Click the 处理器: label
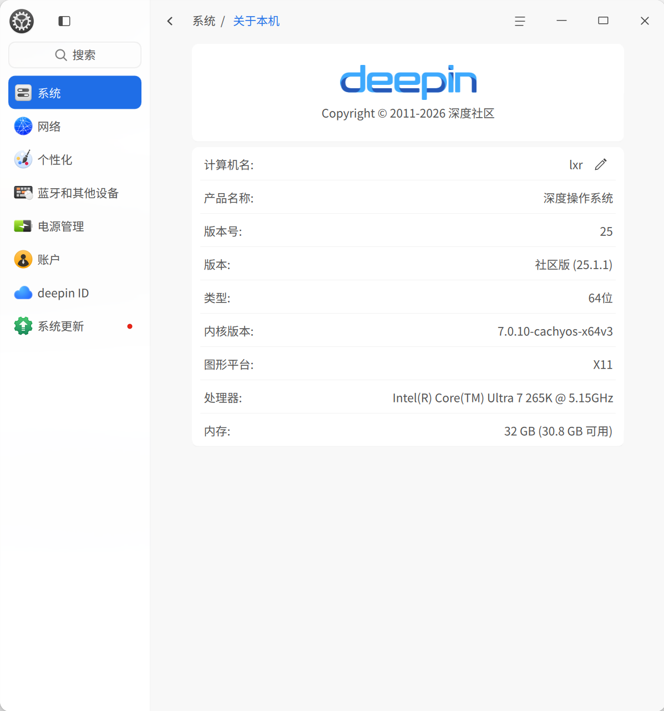Viewport: 664px width, 711px height. pyautogui.click(x=223, y=398)
